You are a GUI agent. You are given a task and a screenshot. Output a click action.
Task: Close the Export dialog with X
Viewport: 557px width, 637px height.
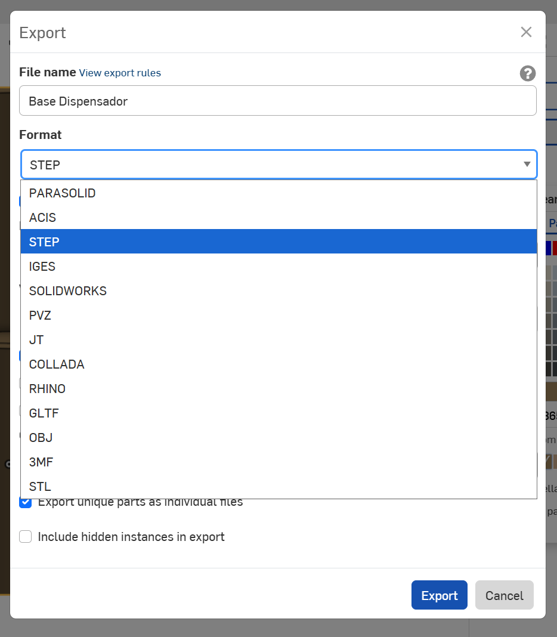click(526, 32)
